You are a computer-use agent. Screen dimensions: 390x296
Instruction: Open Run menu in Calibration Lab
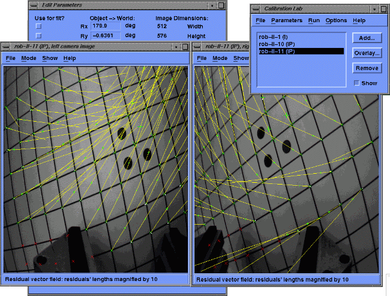pyautogui.click(x=314, y=20)
